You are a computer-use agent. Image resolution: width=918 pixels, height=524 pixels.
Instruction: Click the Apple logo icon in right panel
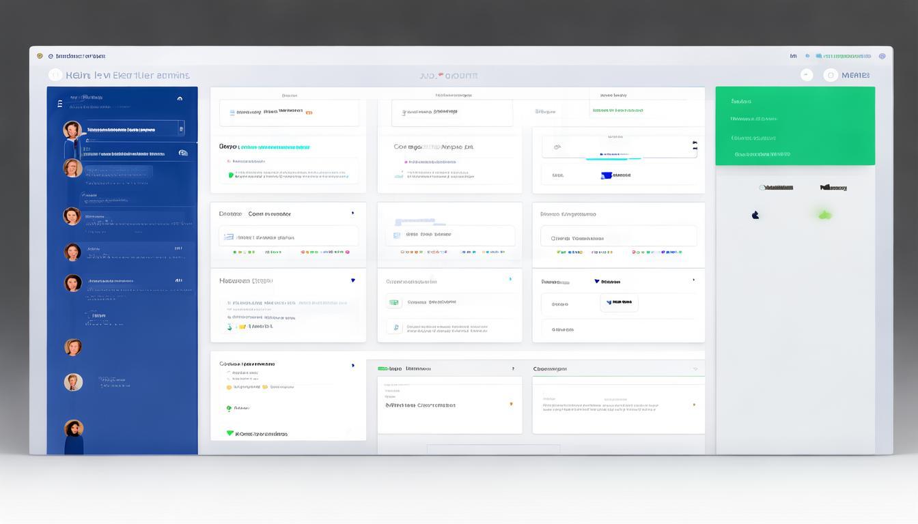tap(755, 215)
